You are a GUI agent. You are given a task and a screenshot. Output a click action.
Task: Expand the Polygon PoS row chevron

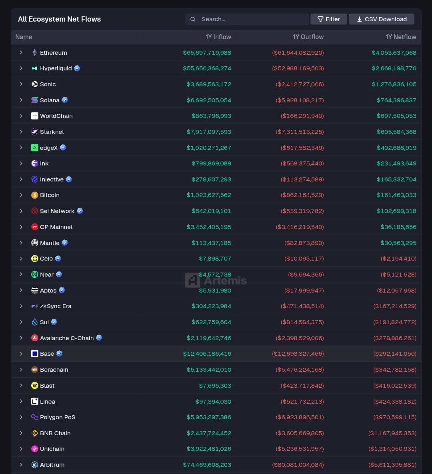click(21, 417)
